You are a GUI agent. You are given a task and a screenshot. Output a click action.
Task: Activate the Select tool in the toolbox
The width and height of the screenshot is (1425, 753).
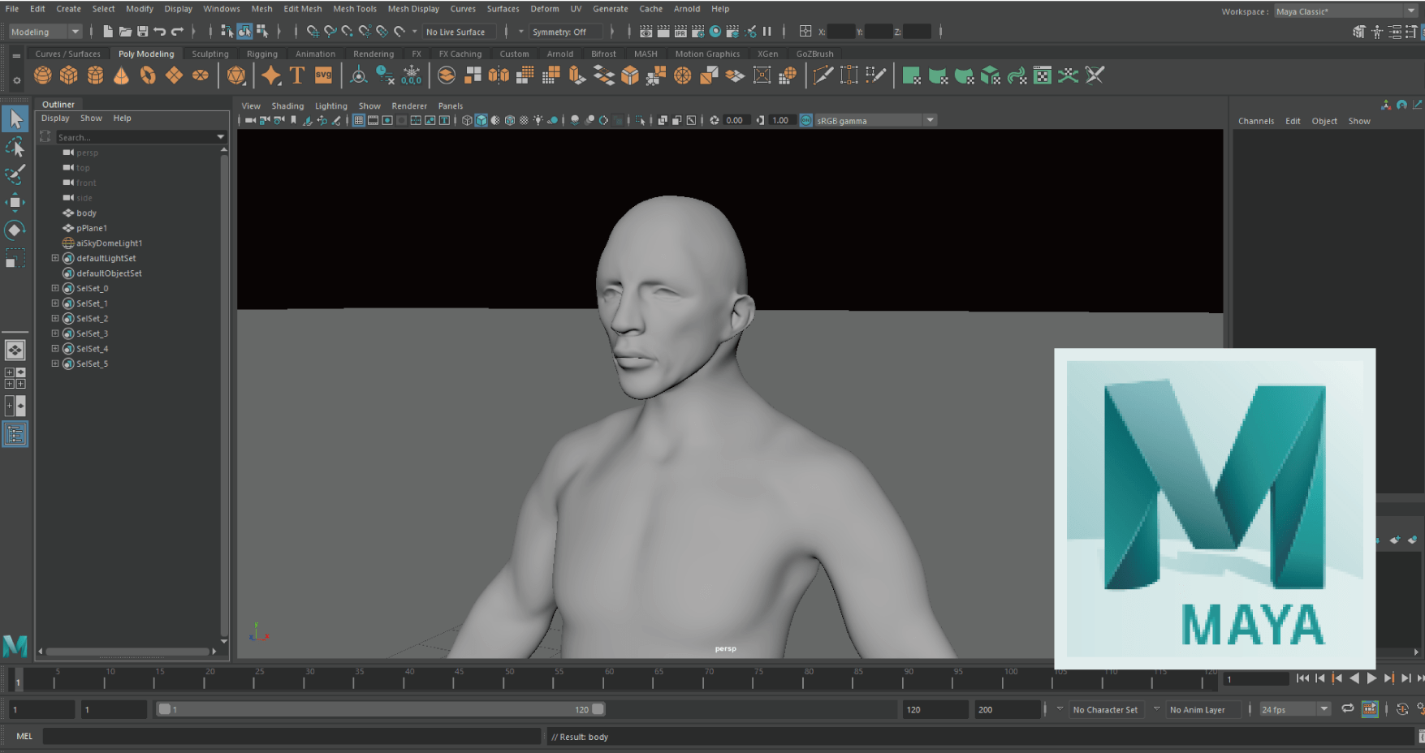[15, 120]
